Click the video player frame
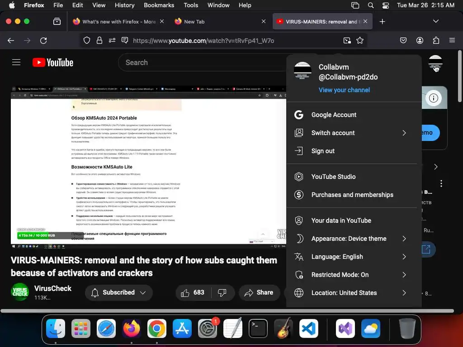 (148, 167)
